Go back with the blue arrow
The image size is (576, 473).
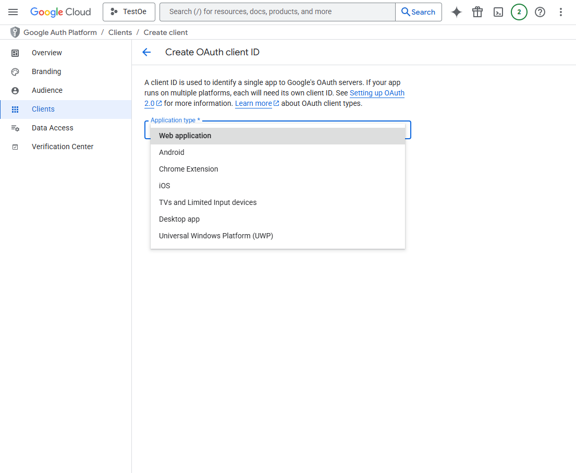146,52
